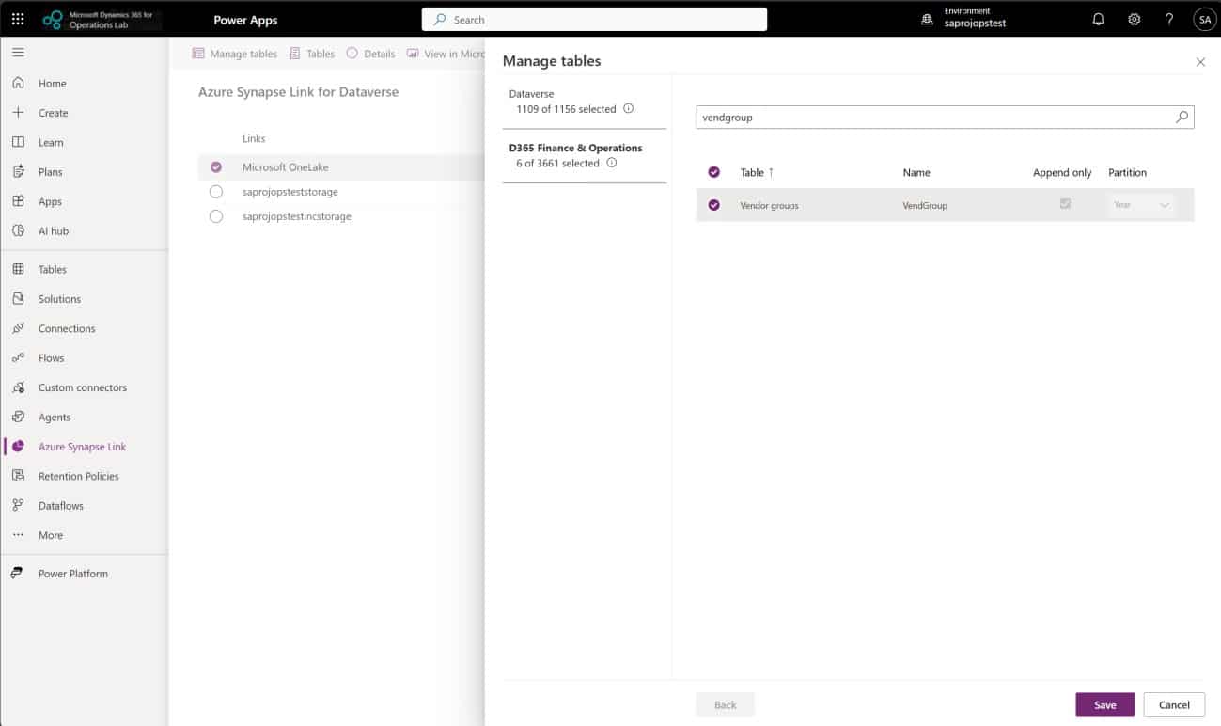Click the Cancel button

[1174, 704]
